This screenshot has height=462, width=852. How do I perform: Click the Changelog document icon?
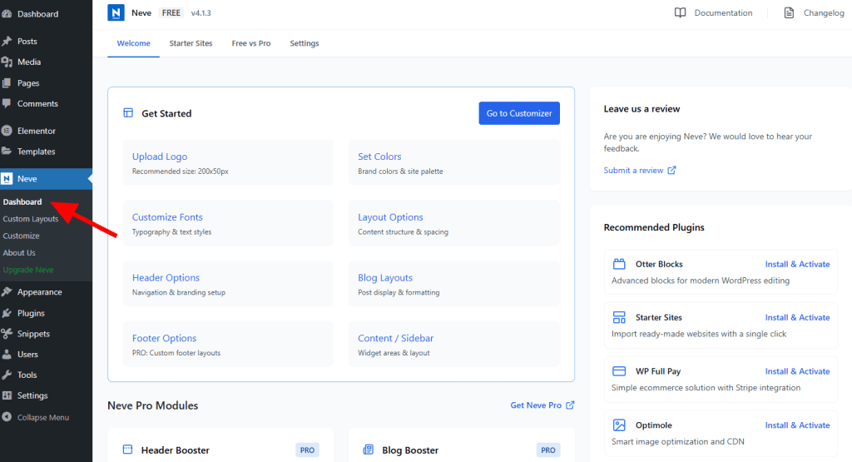click(789, 12)
